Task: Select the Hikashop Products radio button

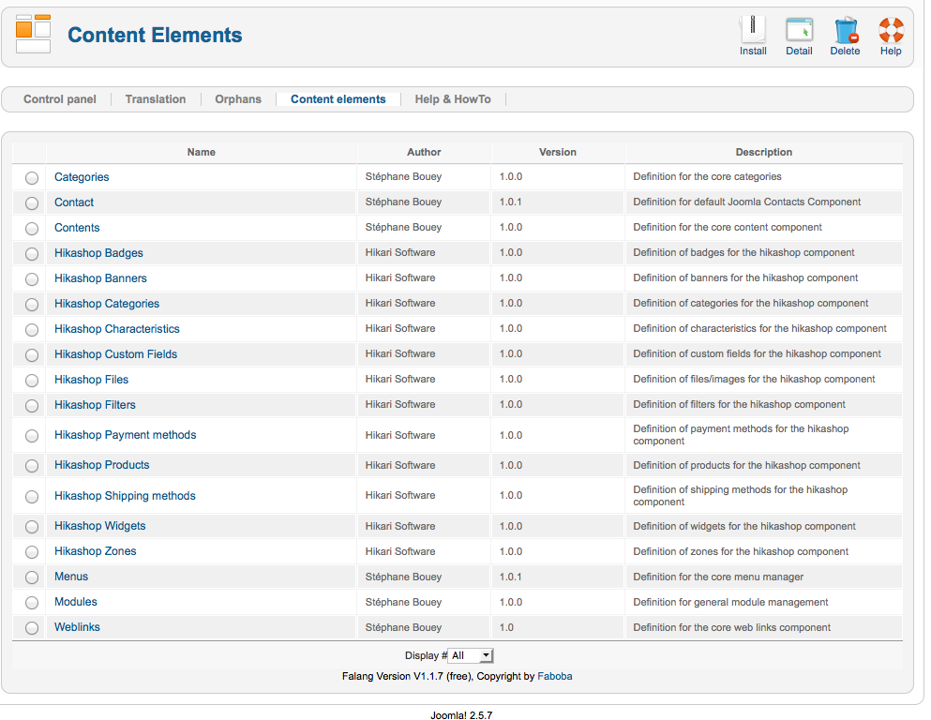Action: coord(32,466)
